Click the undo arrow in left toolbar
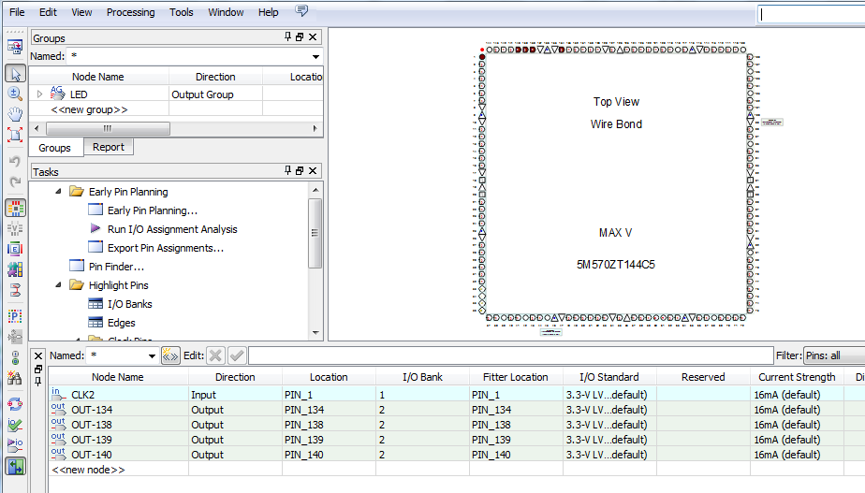The width and height of the screenshot is (865, 493). point(15,161)
